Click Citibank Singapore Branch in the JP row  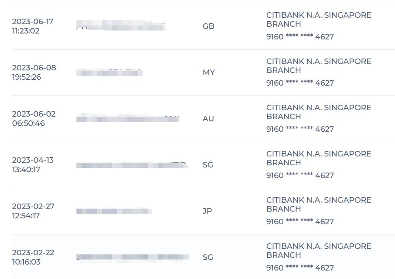click(x=319, y=204)
